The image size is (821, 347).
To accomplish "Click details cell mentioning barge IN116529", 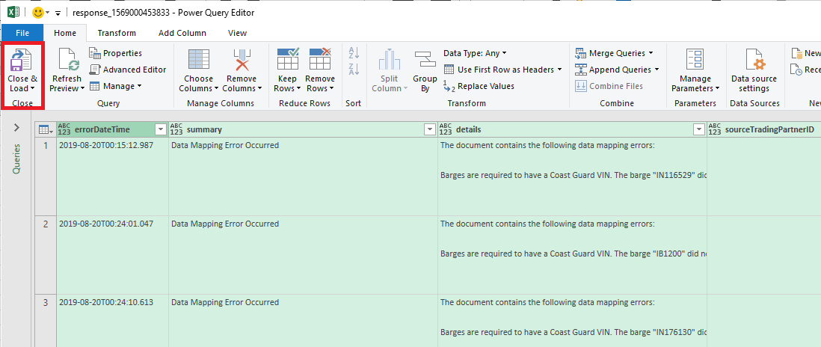I will [572, 176].
